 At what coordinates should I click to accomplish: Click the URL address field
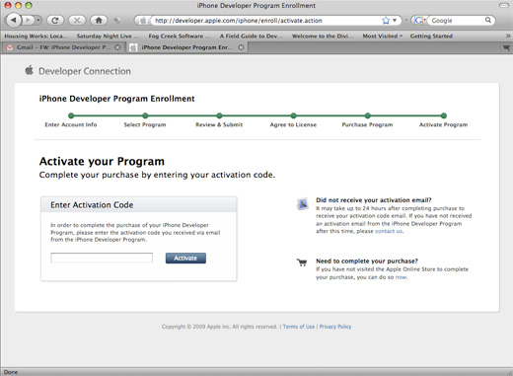(266, 21)
